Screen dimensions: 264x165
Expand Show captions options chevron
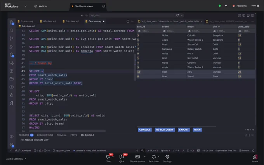click(145, 156)
